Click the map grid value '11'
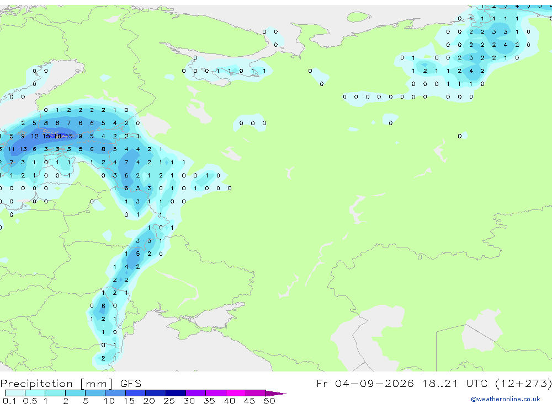552x404 pixels. (11, 149)
